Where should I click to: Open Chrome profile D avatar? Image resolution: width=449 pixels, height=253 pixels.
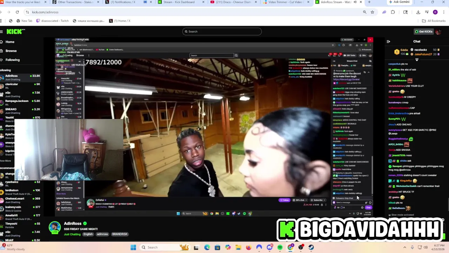tap(435, 12)
